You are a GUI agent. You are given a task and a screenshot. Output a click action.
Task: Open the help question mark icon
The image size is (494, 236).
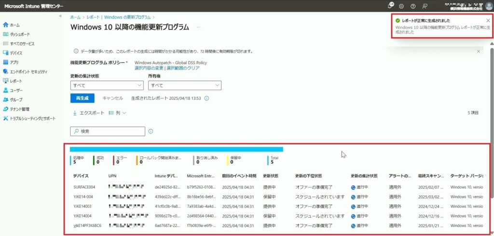413,6
